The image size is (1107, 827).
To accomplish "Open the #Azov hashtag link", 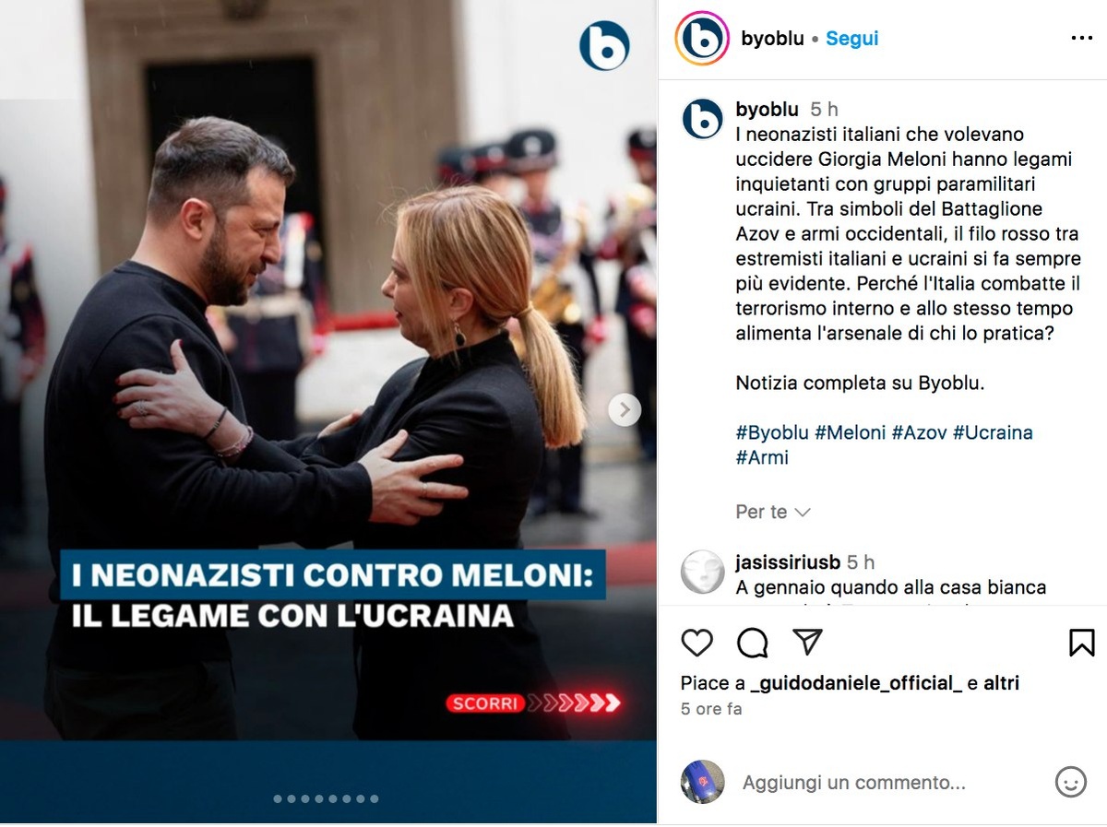I will pyautogui.click(x=919, y=432).
